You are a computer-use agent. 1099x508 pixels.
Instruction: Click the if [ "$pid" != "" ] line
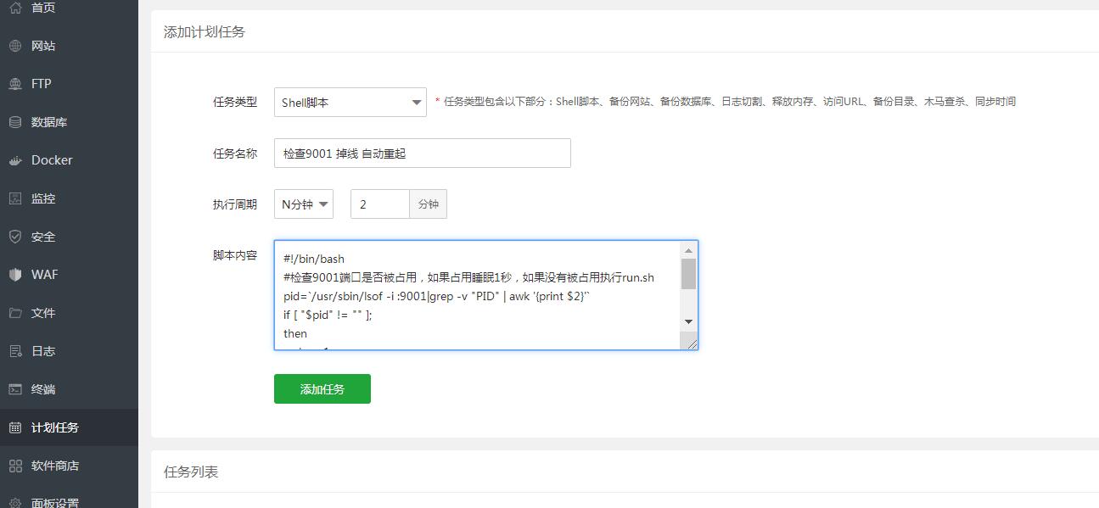click(x=328, y=315)
